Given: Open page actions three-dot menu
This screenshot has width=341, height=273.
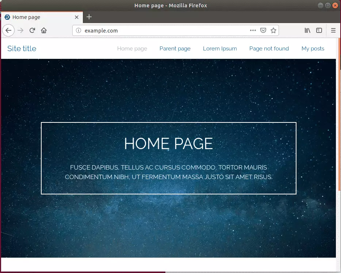Looking at the screenshot, I should (253, 30).
